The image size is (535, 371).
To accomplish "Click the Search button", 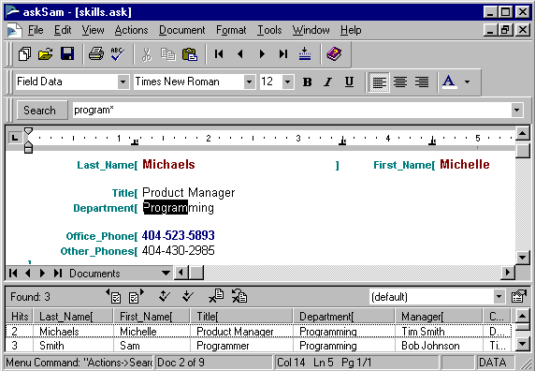I will (x=42, y=111).
